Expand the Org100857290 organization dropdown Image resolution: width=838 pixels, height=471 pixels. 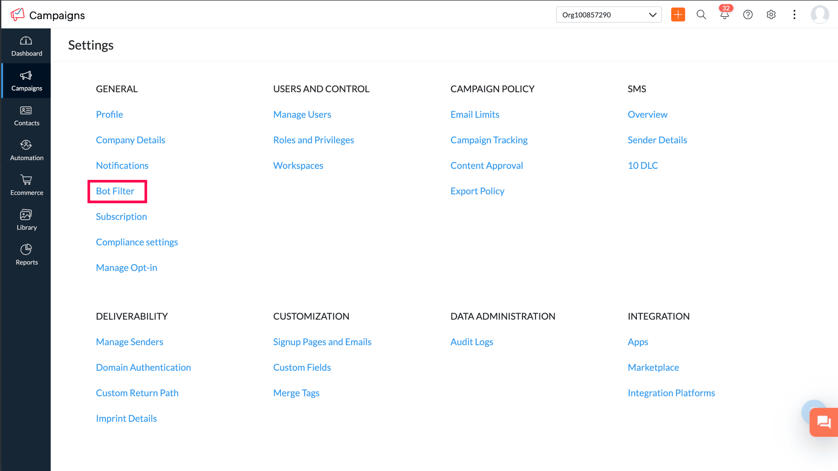point(608,15)
